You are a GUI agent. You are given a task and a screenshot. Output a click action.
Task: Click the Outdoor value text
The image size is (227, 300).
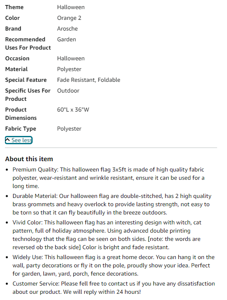pos(68,90)
